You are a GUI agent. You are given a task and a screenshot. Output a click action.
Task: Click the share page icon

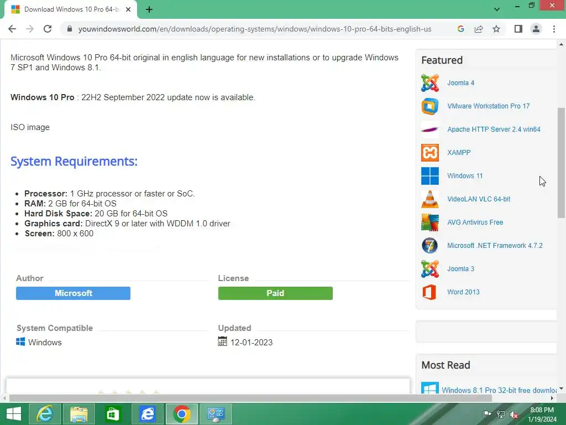tap(479, 29)
